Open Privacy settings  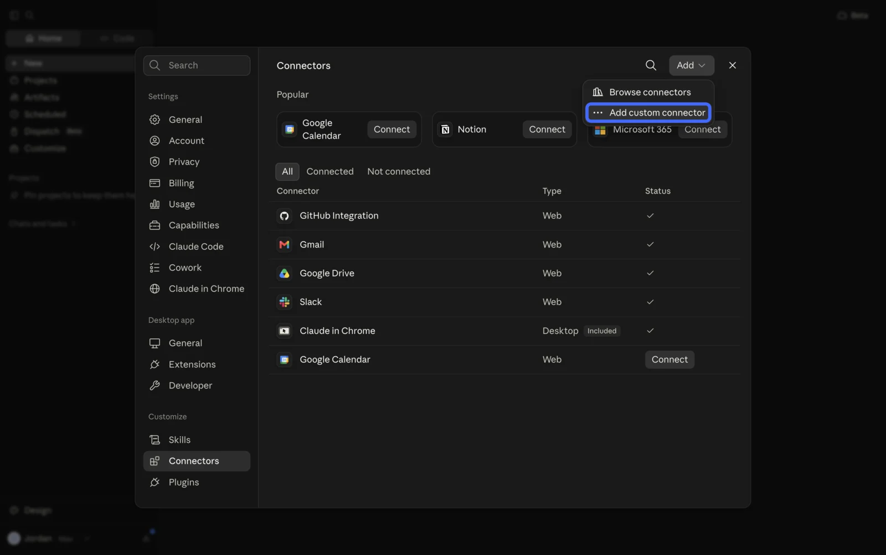coord(197,162)
